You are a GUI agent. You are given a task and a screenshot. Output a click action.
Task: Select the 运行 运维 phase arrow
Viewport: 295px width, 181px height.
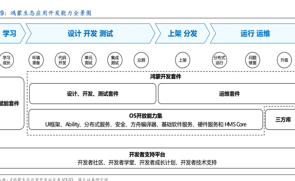(x=253, y=33)
